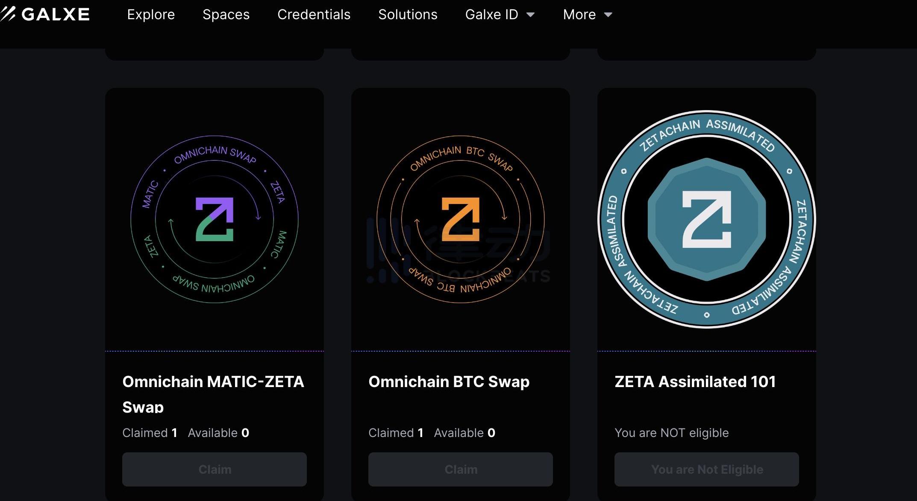Expand the More dropdown arrow

[608, 15]
